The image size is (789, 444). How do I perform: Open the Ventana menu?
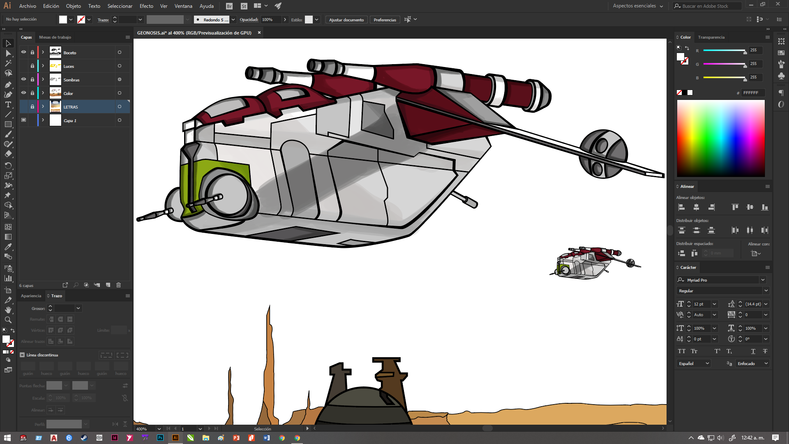[183, 6]
